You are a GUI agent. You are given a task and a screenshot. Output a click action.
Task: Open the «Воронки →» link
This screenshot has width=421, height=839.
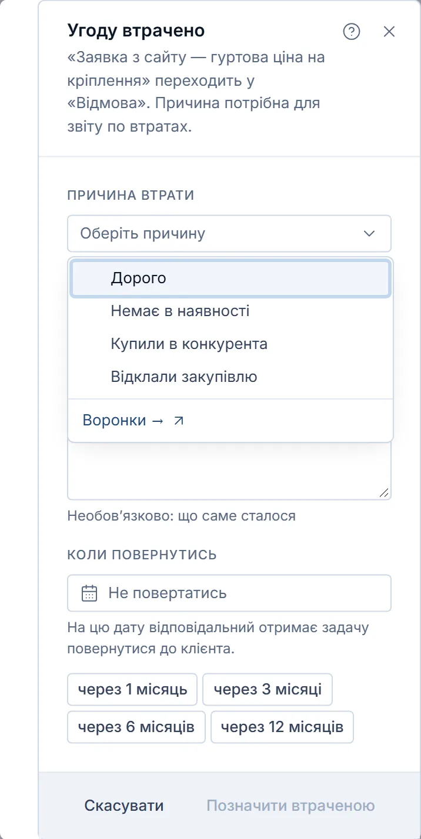[x=133, y=421]
